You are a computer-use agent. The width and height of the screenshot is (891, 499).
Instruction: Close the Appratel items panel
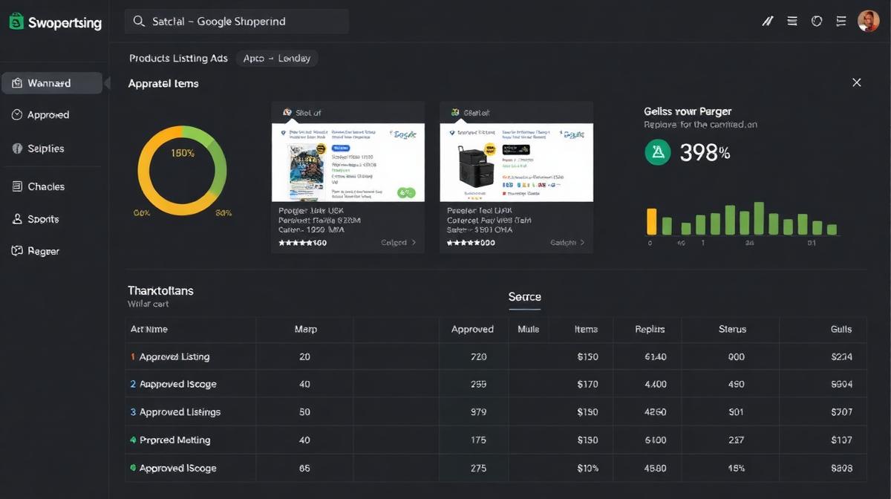click(x=857, y=82)
